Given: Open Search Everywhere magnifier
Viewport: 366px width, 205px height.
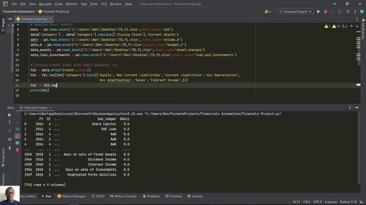Looking at the screenshot, I should (x=348, y=11).
